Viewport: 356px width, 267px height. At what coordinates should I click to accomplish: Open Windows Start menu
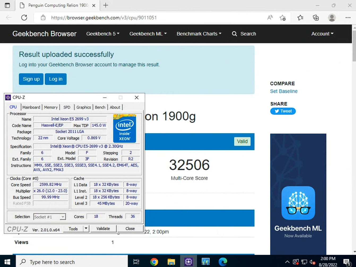pos(7,262)
